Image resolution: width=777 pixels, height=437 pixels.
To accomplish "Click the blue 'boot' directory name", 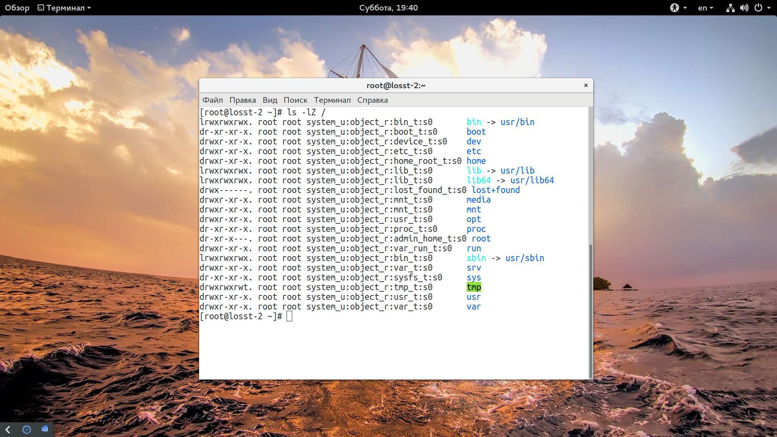I will (x=476, y=132).
